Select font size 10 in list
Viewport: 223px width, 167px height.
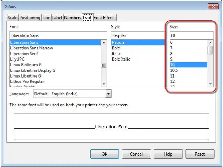[x=189, y=65]
